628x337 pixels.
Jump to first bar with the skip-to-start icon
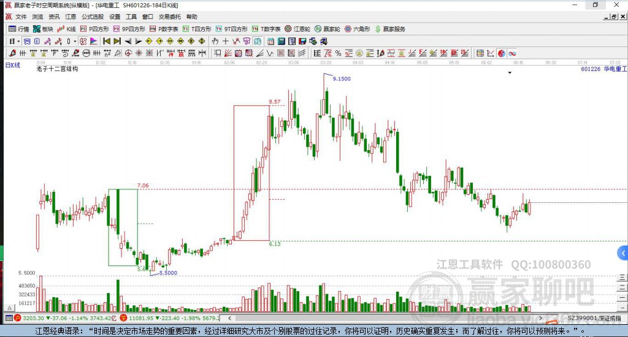click(107, 41)
